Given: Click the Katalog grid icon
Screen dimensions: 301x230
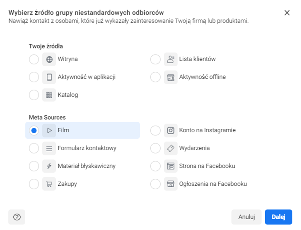Looking at the screenshot, I should pyautogui.click(x=49, y=95).
